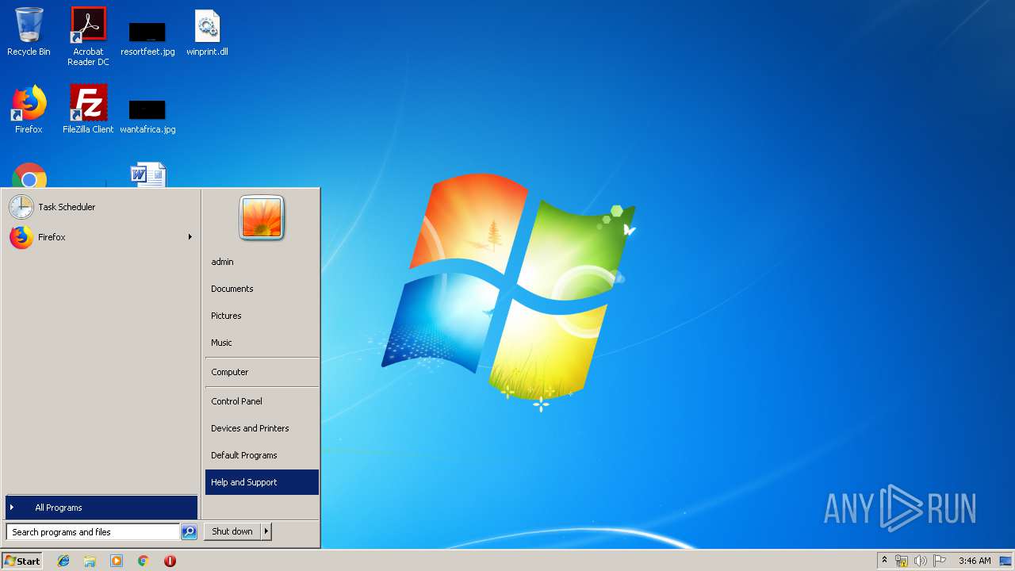Open Pictures from Start menu
The image size is (1015, 571).
262,316
